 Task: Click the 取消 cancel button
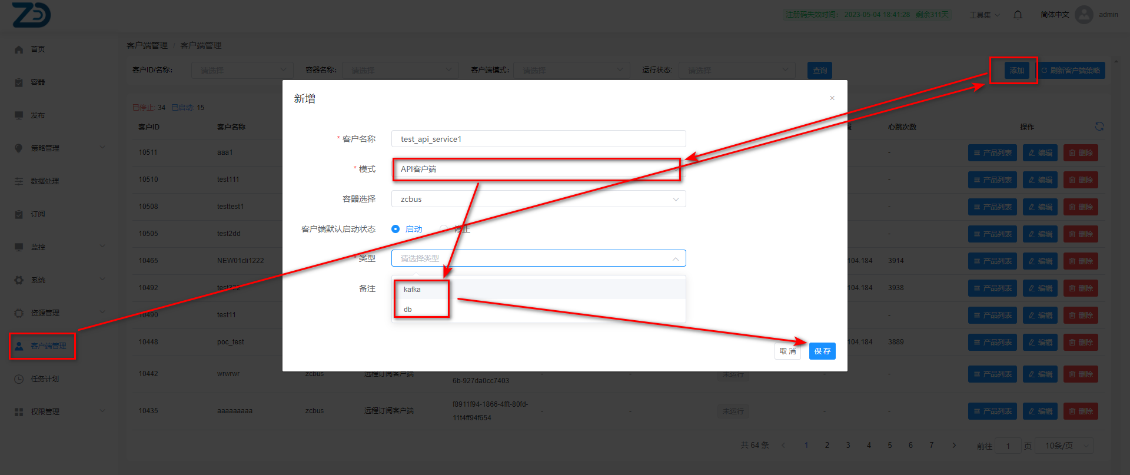pos(787,351)
